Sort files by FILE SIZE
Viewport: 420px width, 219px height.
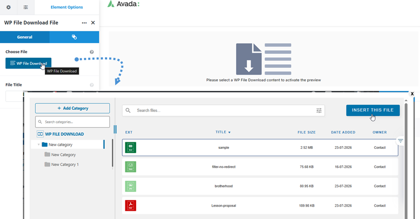(307, 132)
